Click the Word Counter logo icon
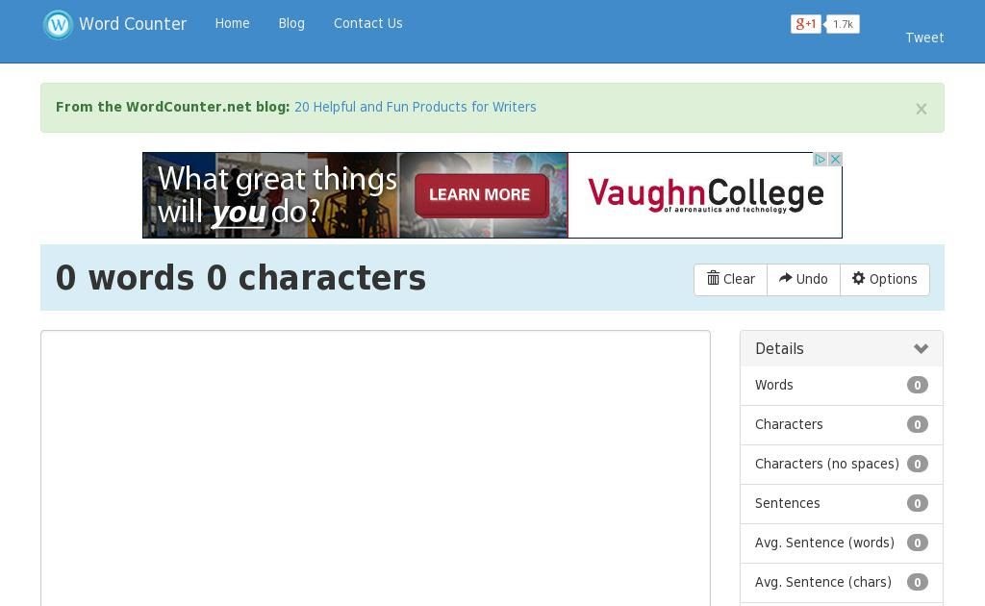Viewport: 985px width, 606px height. click(58, 25)
